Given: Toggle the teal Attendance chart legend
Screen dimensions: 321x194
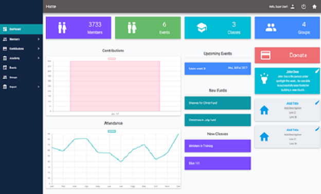Looking at the screenshot, I should [112, 131].
